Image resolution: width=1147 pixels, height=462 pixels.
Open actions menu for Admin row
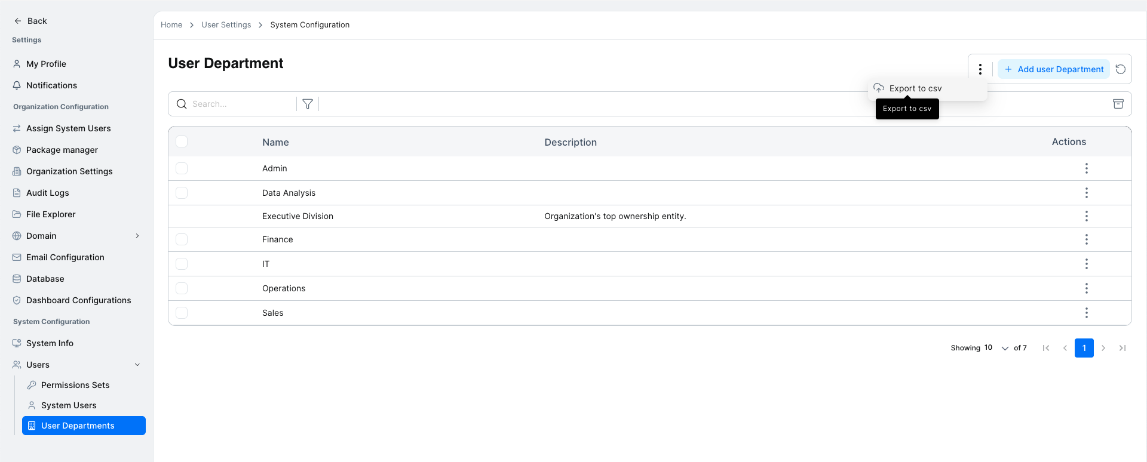1087,168
